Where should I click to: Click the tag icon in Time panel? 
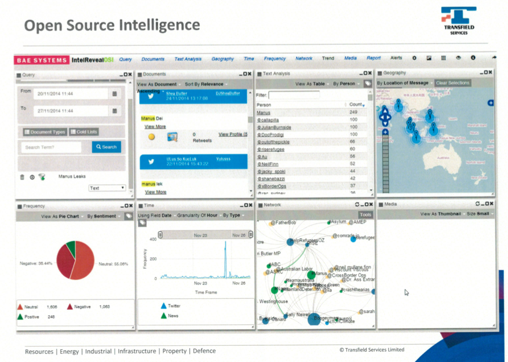click(142, 222)
